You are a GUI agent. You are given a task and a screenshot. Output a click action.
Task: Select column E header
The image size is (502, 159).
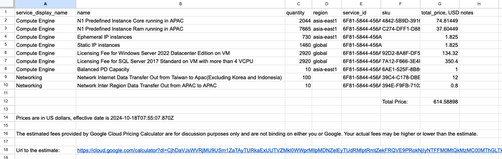tap(361, 4)
